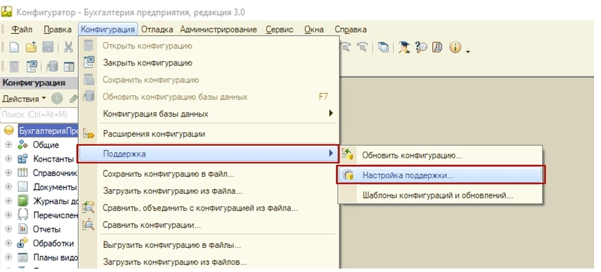Click the Find next magnifier arrow icon
This screenshot has width=601, height=272.
pos(346,47)
